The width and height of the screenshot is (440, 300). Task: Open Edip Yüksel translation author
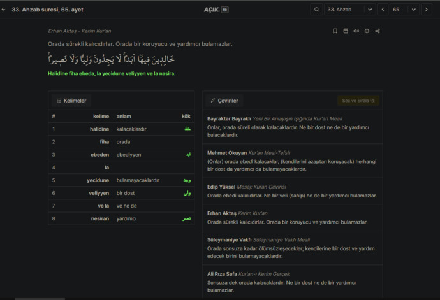pos(221,187)
